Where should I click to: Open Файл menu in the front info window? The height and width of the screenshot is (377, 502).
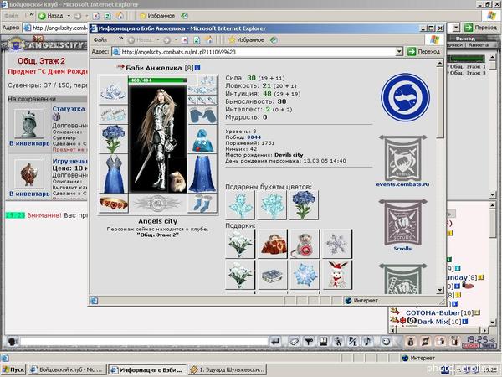click(x=100, y=39)
